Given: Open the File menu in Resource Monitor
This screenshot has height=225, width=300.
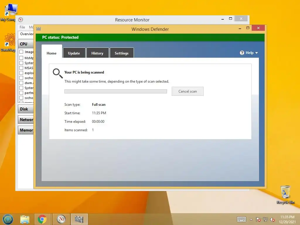Looking at the screenshot, I should coord(22,27).
